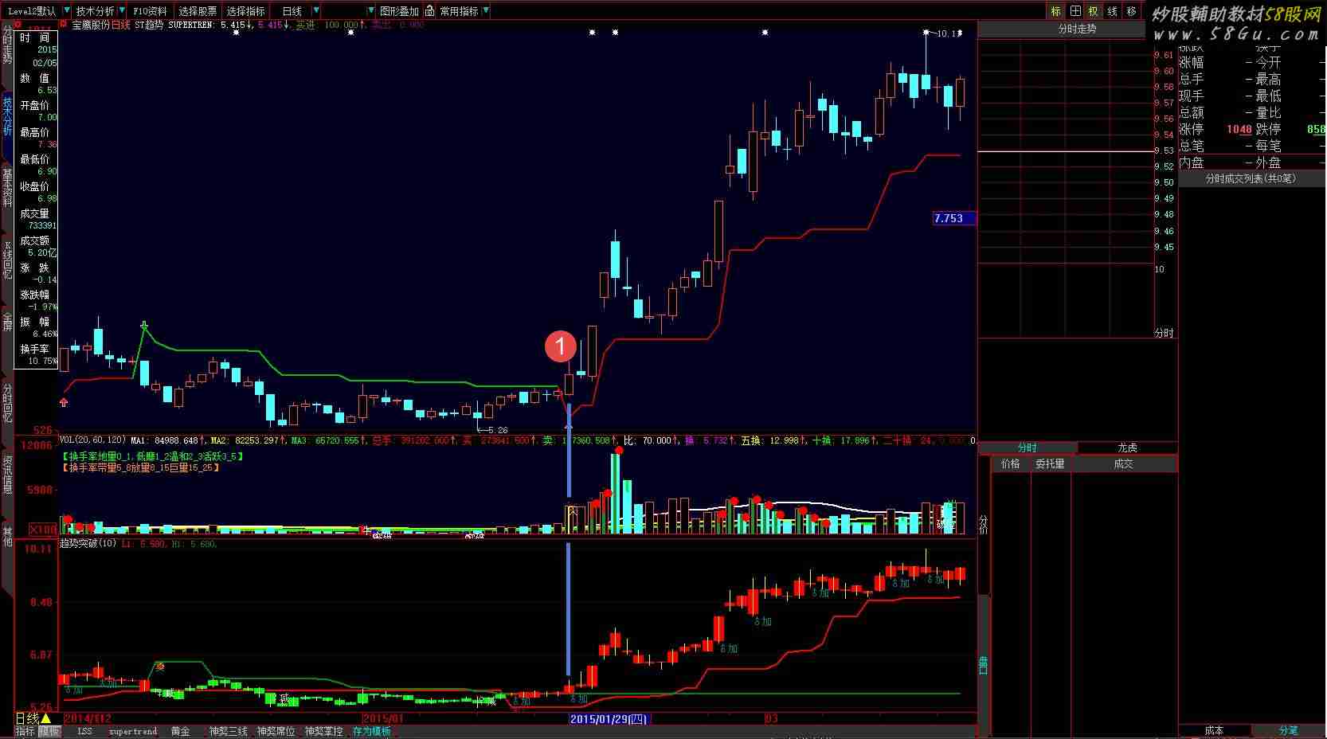
Task: Apply the 黄金 indicator template
Action: click(x=181, y=731)
